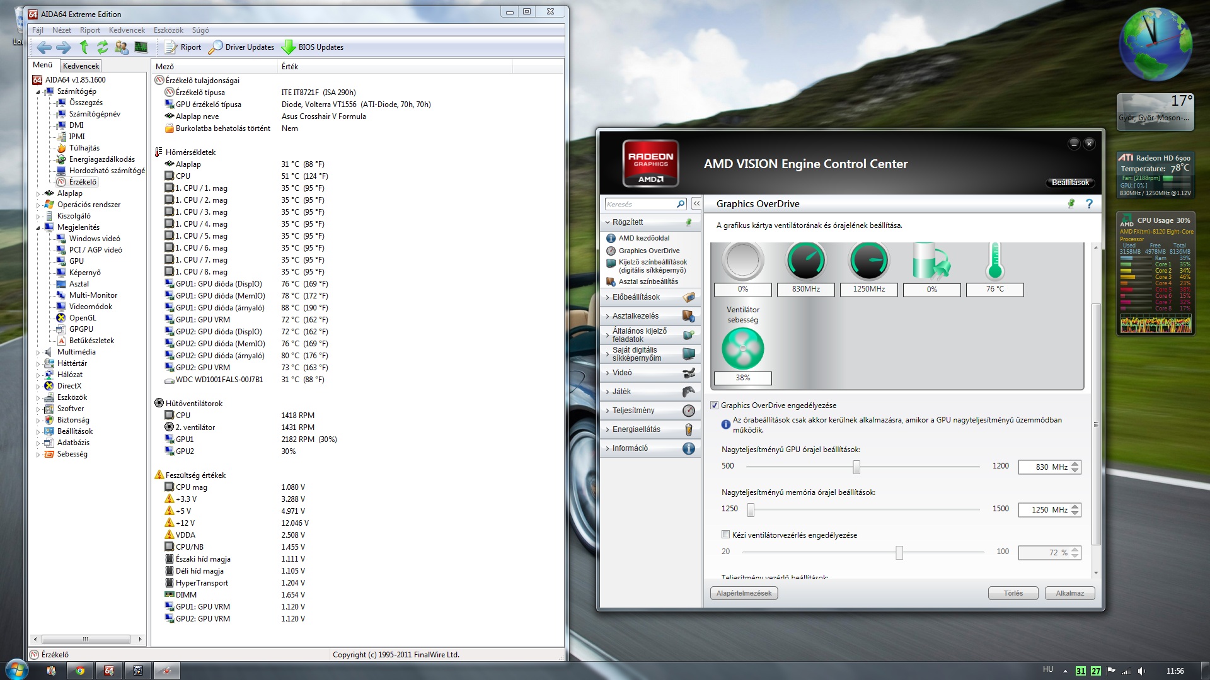Adjust the GPU clock slider handle

(856, 467)
